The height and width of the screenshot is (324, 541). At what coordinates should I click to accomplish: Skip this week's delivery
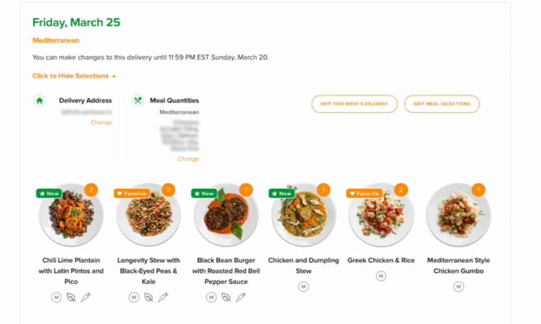tap(354, 104)
